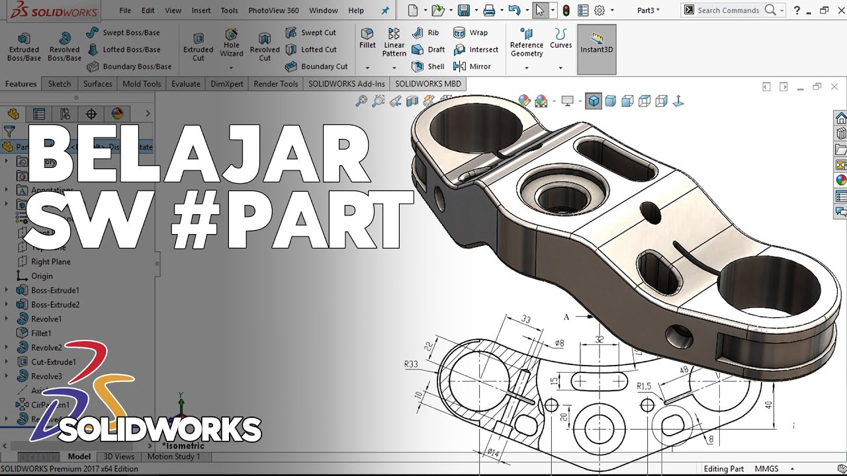Click the Rebuild traffic light icon
Image resolution: width=847 pixels, height=476 pixels.
566,10
